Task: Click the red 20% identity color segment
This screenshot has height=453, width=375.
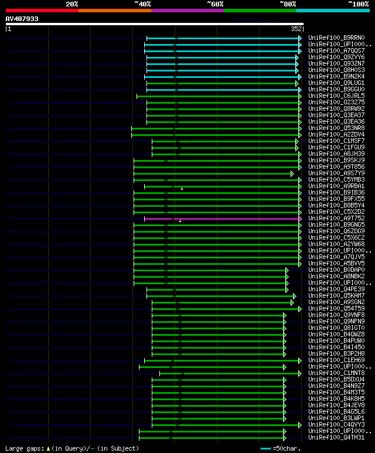Action: tap(42, 11)
